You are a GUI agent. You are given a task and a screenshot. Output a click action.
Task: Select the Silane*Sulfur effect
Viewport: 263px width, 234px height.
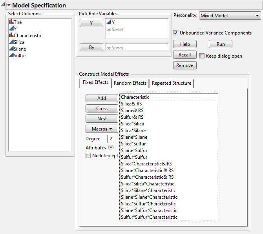click(x=169, y=151)
